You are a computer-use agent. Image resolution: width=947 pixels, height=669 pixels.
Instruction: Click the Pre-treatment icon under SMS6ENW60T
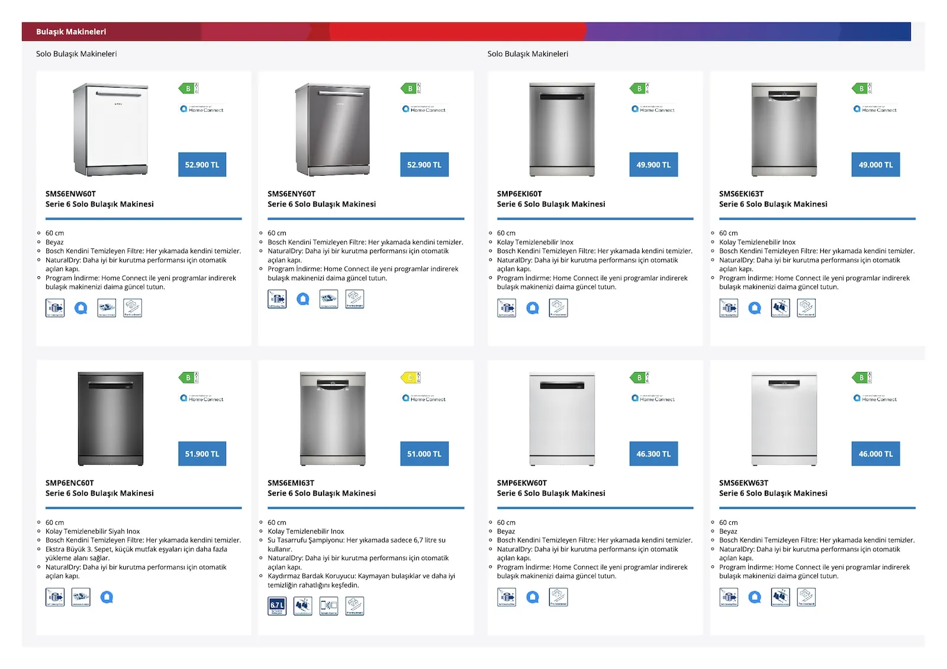pos(133,308)
